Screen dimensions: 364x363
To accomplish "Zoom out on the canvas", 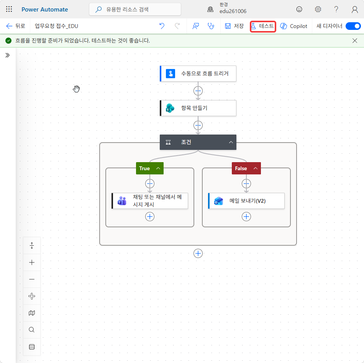I will (x=32, y=279).
